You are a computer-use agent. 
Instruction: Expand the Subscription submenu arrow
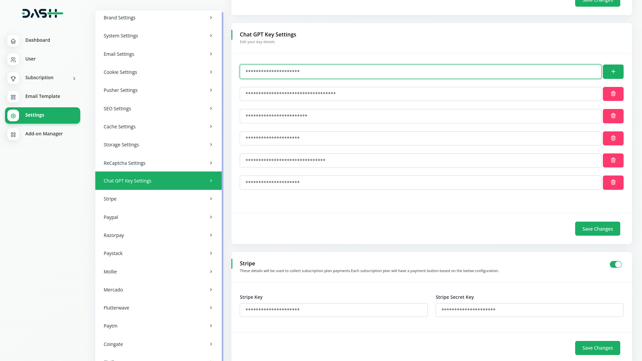pos(74,79)
